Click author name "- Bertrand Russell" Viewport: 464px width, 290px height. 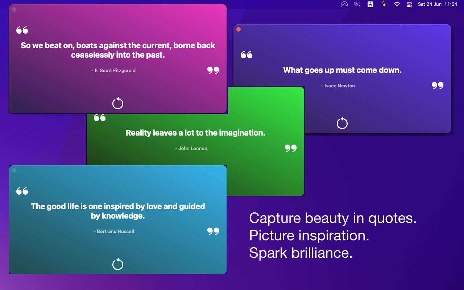[x=114, y=232]
